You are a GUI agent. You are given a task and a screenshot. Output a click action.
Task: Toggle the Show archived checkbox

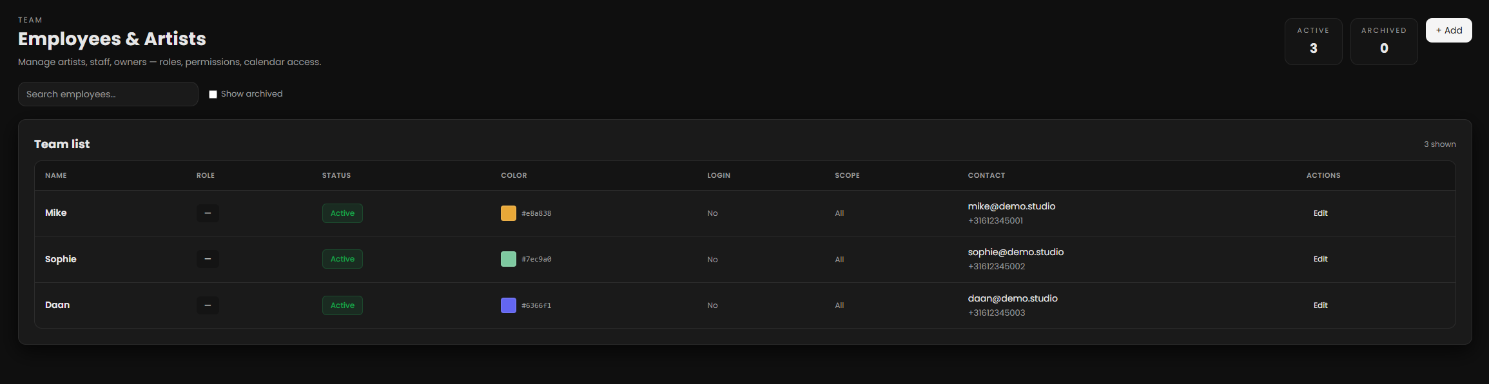point(213,94)
